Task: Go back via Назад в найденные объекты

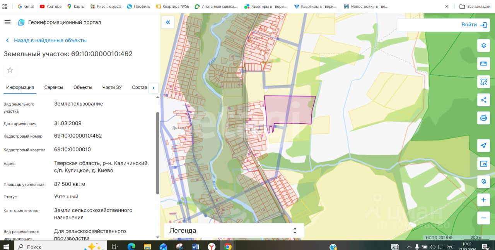Action: pos(46,40)
